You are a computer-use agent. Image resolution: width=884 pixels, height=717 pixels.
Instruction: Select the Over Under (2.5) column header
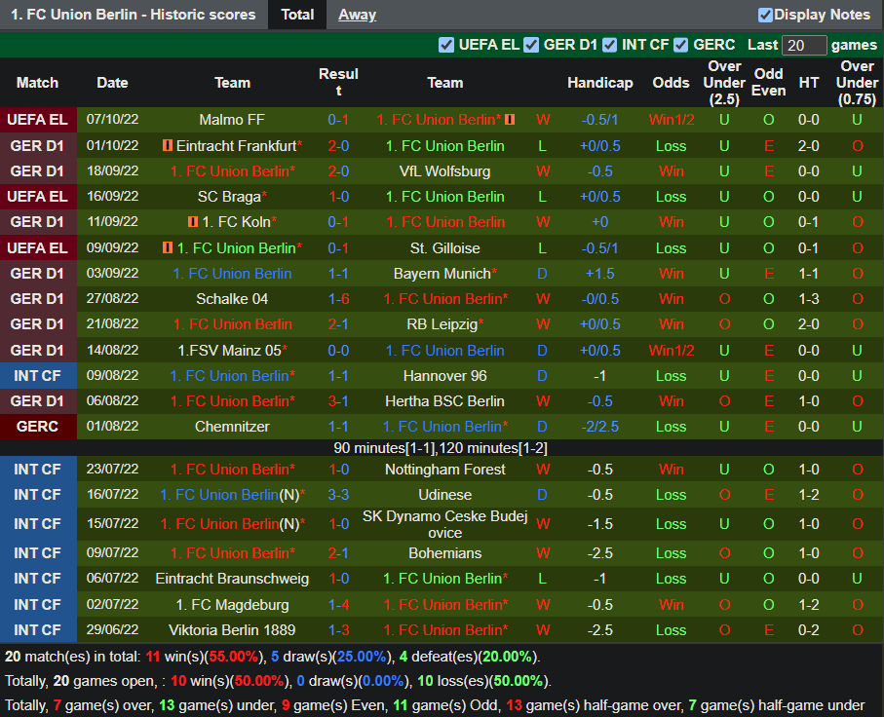(724, 83)
